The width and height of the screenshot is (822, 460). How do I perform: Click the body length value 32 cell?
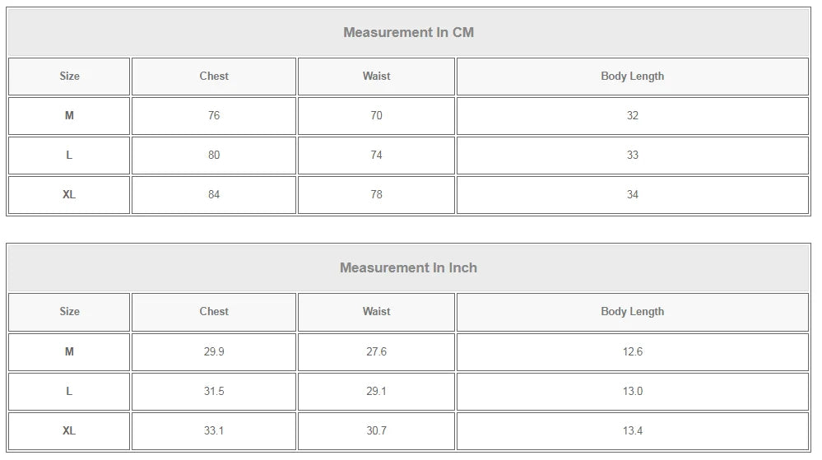tap(632, 116)
